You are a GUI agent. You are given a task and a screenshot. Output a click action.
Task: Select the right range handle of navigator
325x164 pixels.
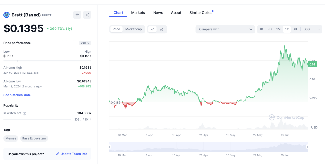click(308, 147)
